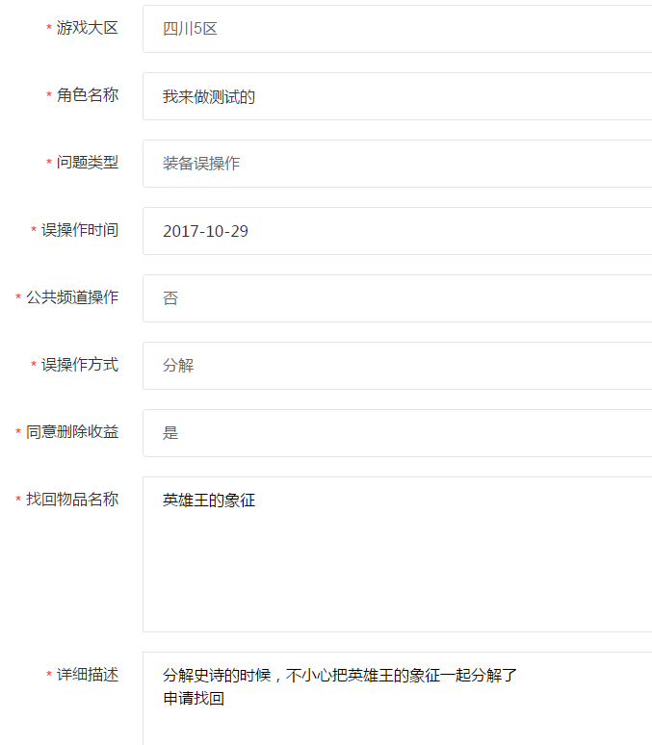652x745 pixels.
Task: Click the red asterisk beside 游戏大区
Action: 49,29
